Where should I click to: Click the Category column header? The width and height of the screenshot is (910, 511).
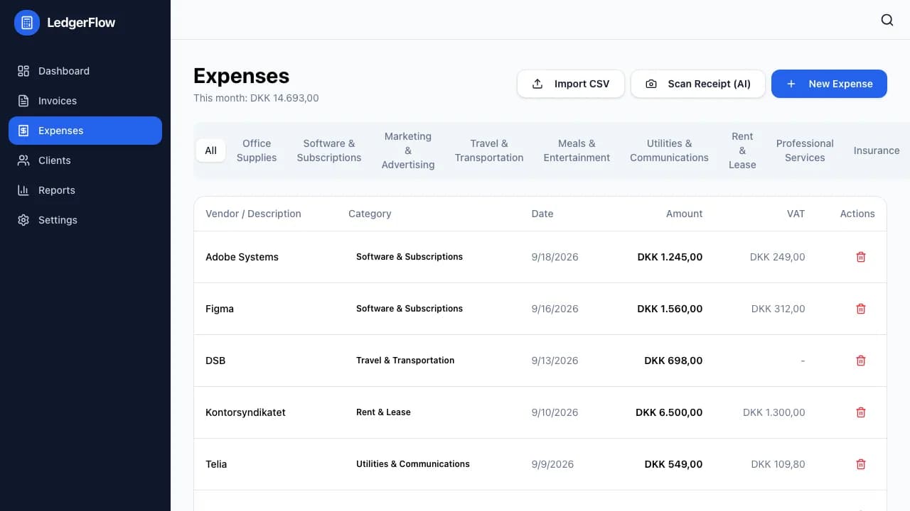370,214
